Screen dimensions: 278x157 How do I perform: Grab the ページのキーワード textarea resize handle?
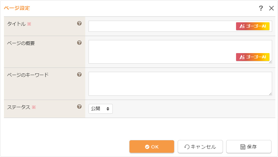coord(270,94)
